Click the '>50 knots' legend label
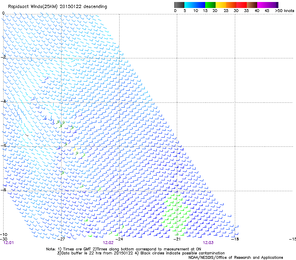296x260 pixels. click(284, 11)
